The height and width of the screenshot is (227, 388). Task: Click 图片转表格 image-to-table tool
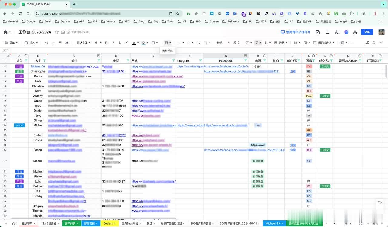pos(324,43)
